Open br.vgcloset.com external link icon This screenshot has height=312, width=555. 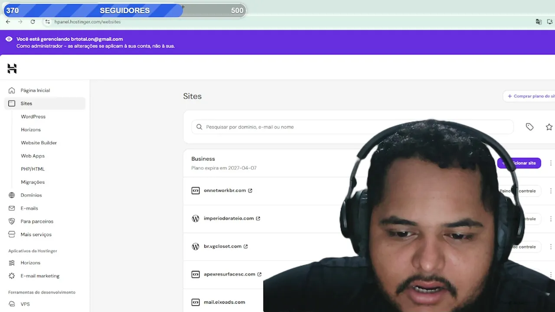245,247
